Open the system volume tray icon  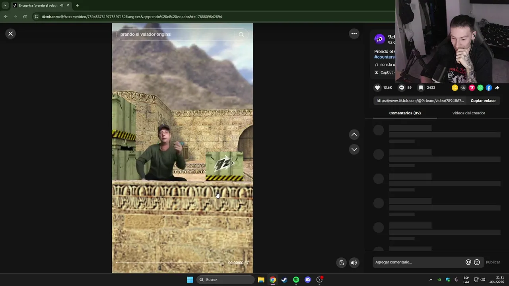pyautogui.click(x=483, y=280)
